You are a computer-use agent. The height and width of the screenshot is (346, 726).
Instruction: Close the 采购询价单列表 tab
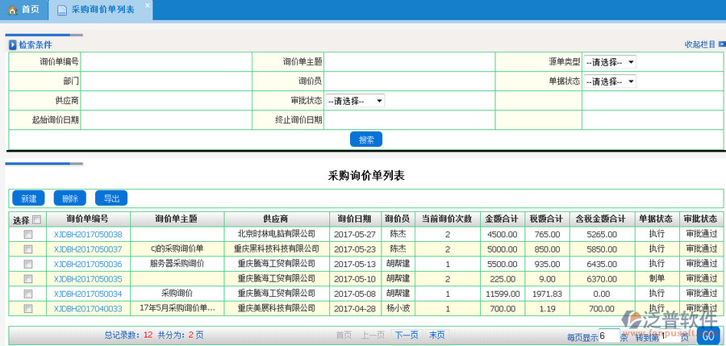pos(147,6)
